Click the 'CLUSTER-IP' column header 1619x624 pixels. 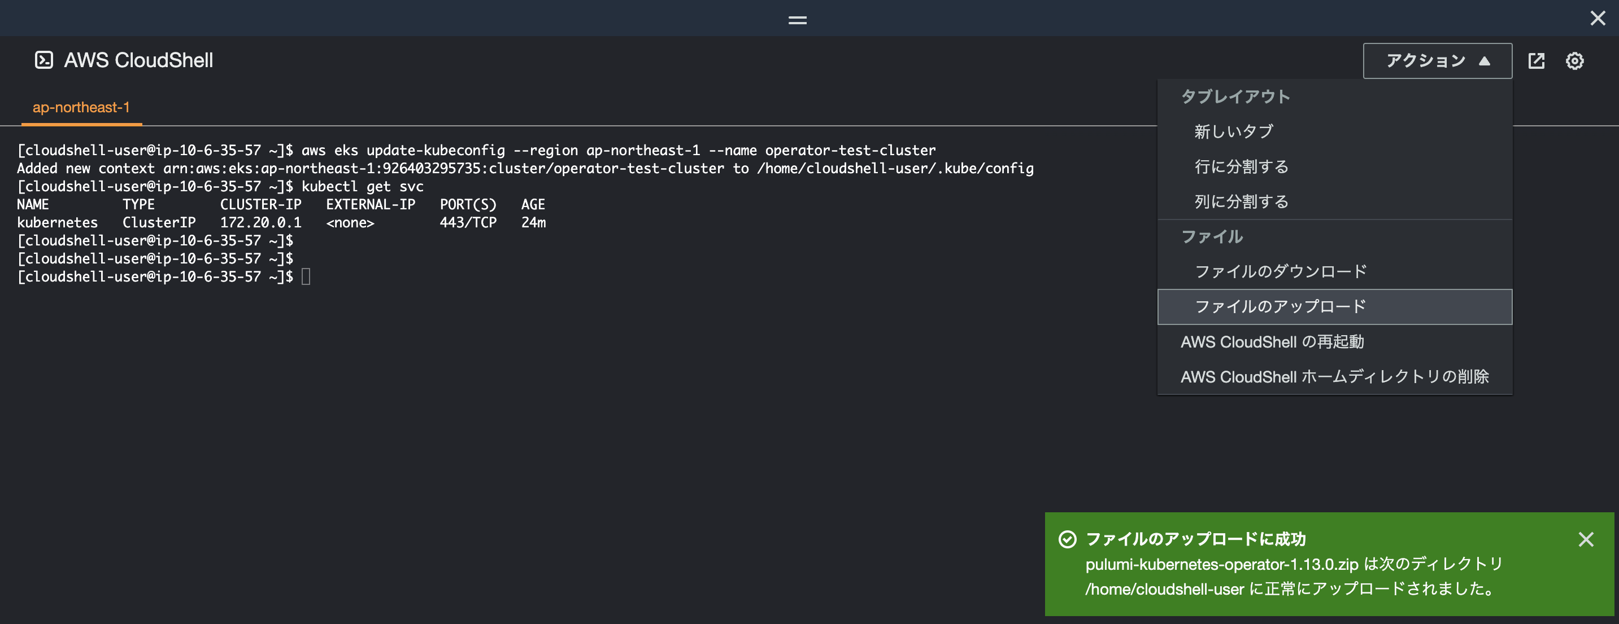tap(261, 205)
